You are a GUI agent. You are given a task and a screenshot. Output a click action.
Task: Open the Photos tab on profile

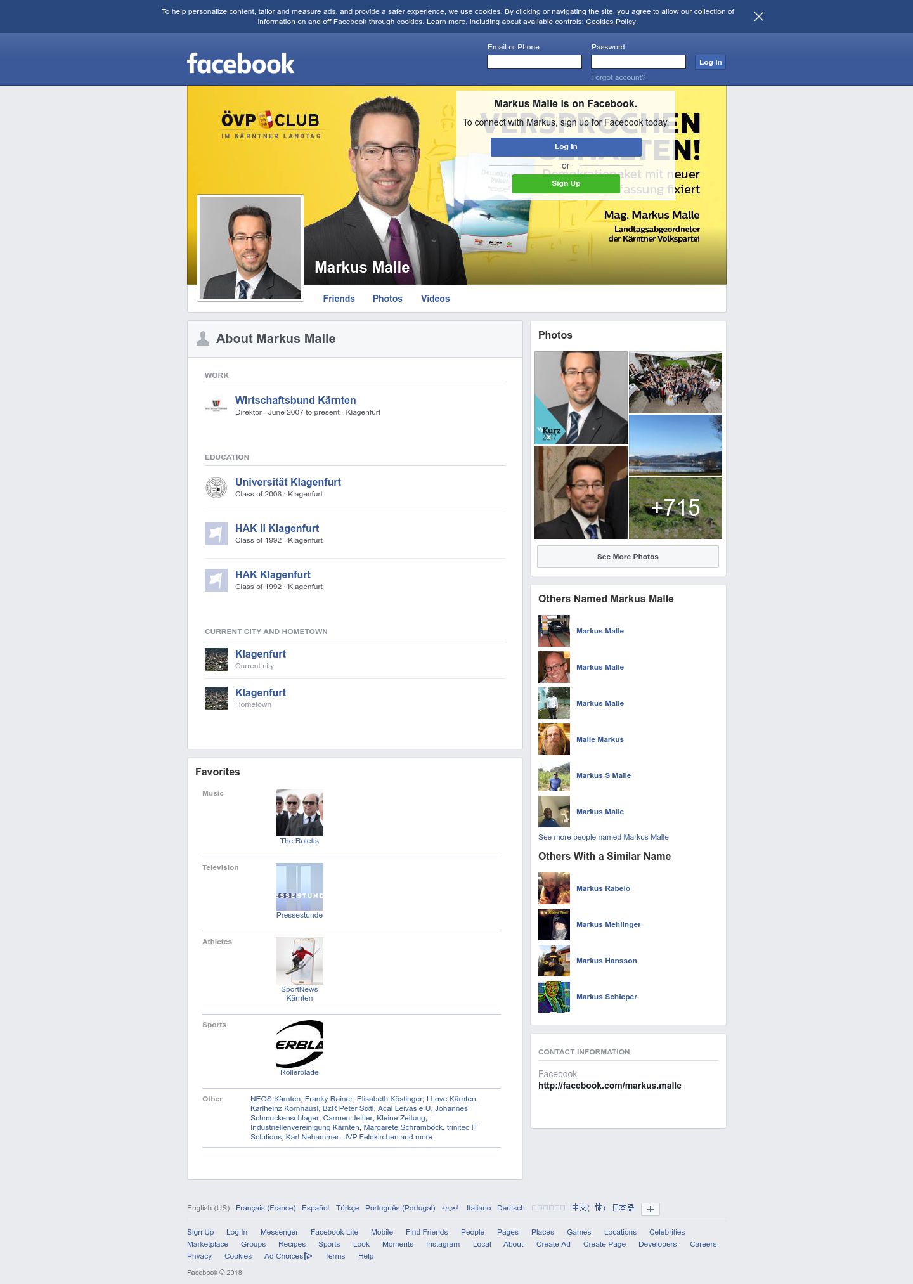click(387, 299)
